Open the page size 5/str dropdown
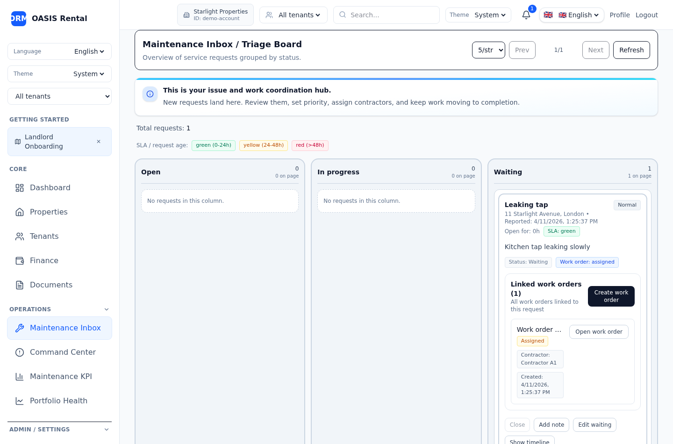The image size is (673, 444). pyautogui.click(x=488, y=50)
